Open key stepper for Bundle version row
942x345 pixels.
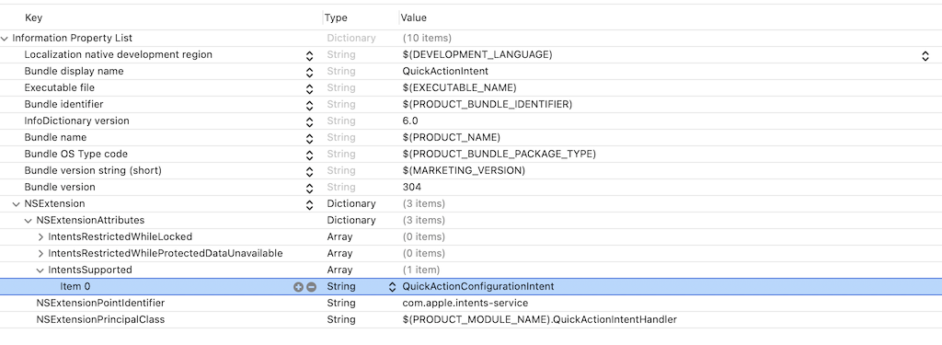click(309, 188)
